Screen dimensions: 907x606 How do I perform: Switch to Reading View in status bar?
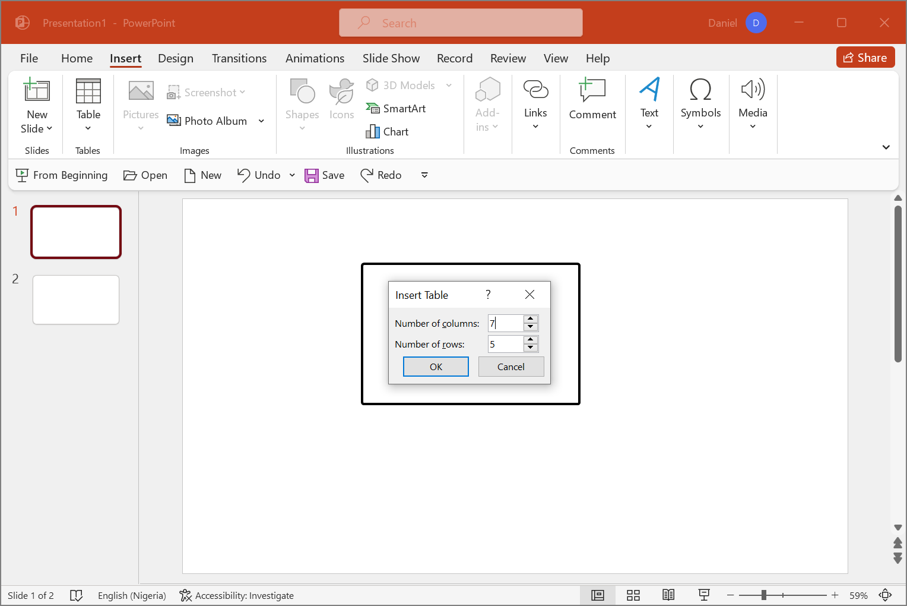coord(668,595)
